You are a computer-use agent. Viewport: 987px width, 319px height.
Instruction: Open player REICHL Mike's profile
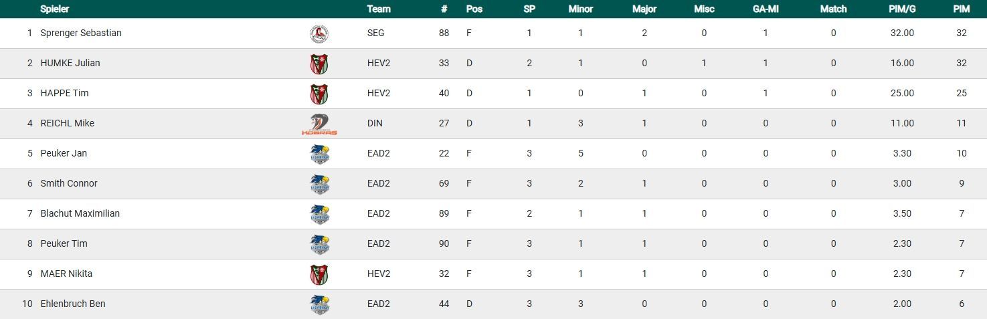click(67, 123)
